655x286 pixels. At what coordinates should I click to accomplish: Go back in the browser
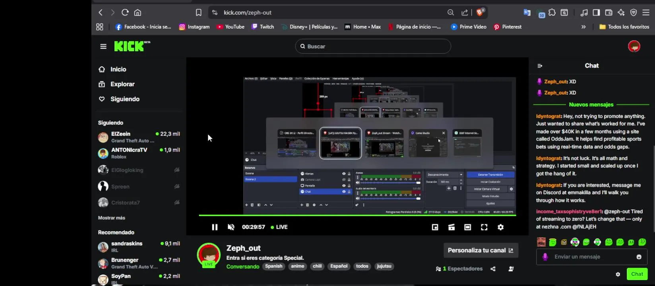(x=101, y=13)
